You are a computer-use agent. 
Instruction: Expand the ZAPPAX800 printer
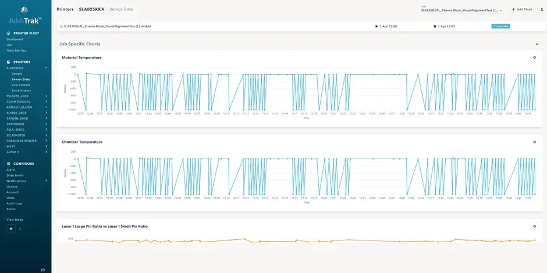point(47,124)
